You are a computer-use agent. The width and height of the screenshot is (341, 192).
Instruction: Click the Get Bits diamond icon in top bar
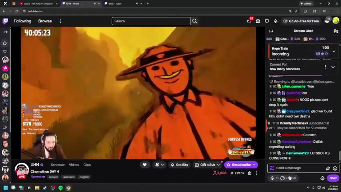276,21
